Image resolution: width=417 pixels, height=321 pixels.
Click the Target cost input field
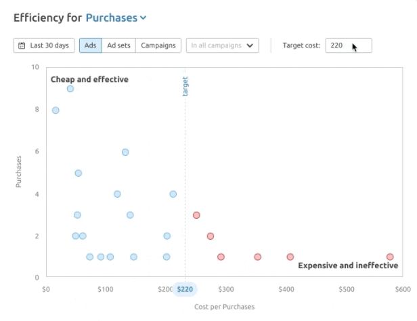(x=348, y=46)
